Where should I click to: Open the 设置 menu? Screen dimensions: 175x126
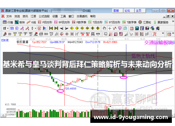point(55,16)
